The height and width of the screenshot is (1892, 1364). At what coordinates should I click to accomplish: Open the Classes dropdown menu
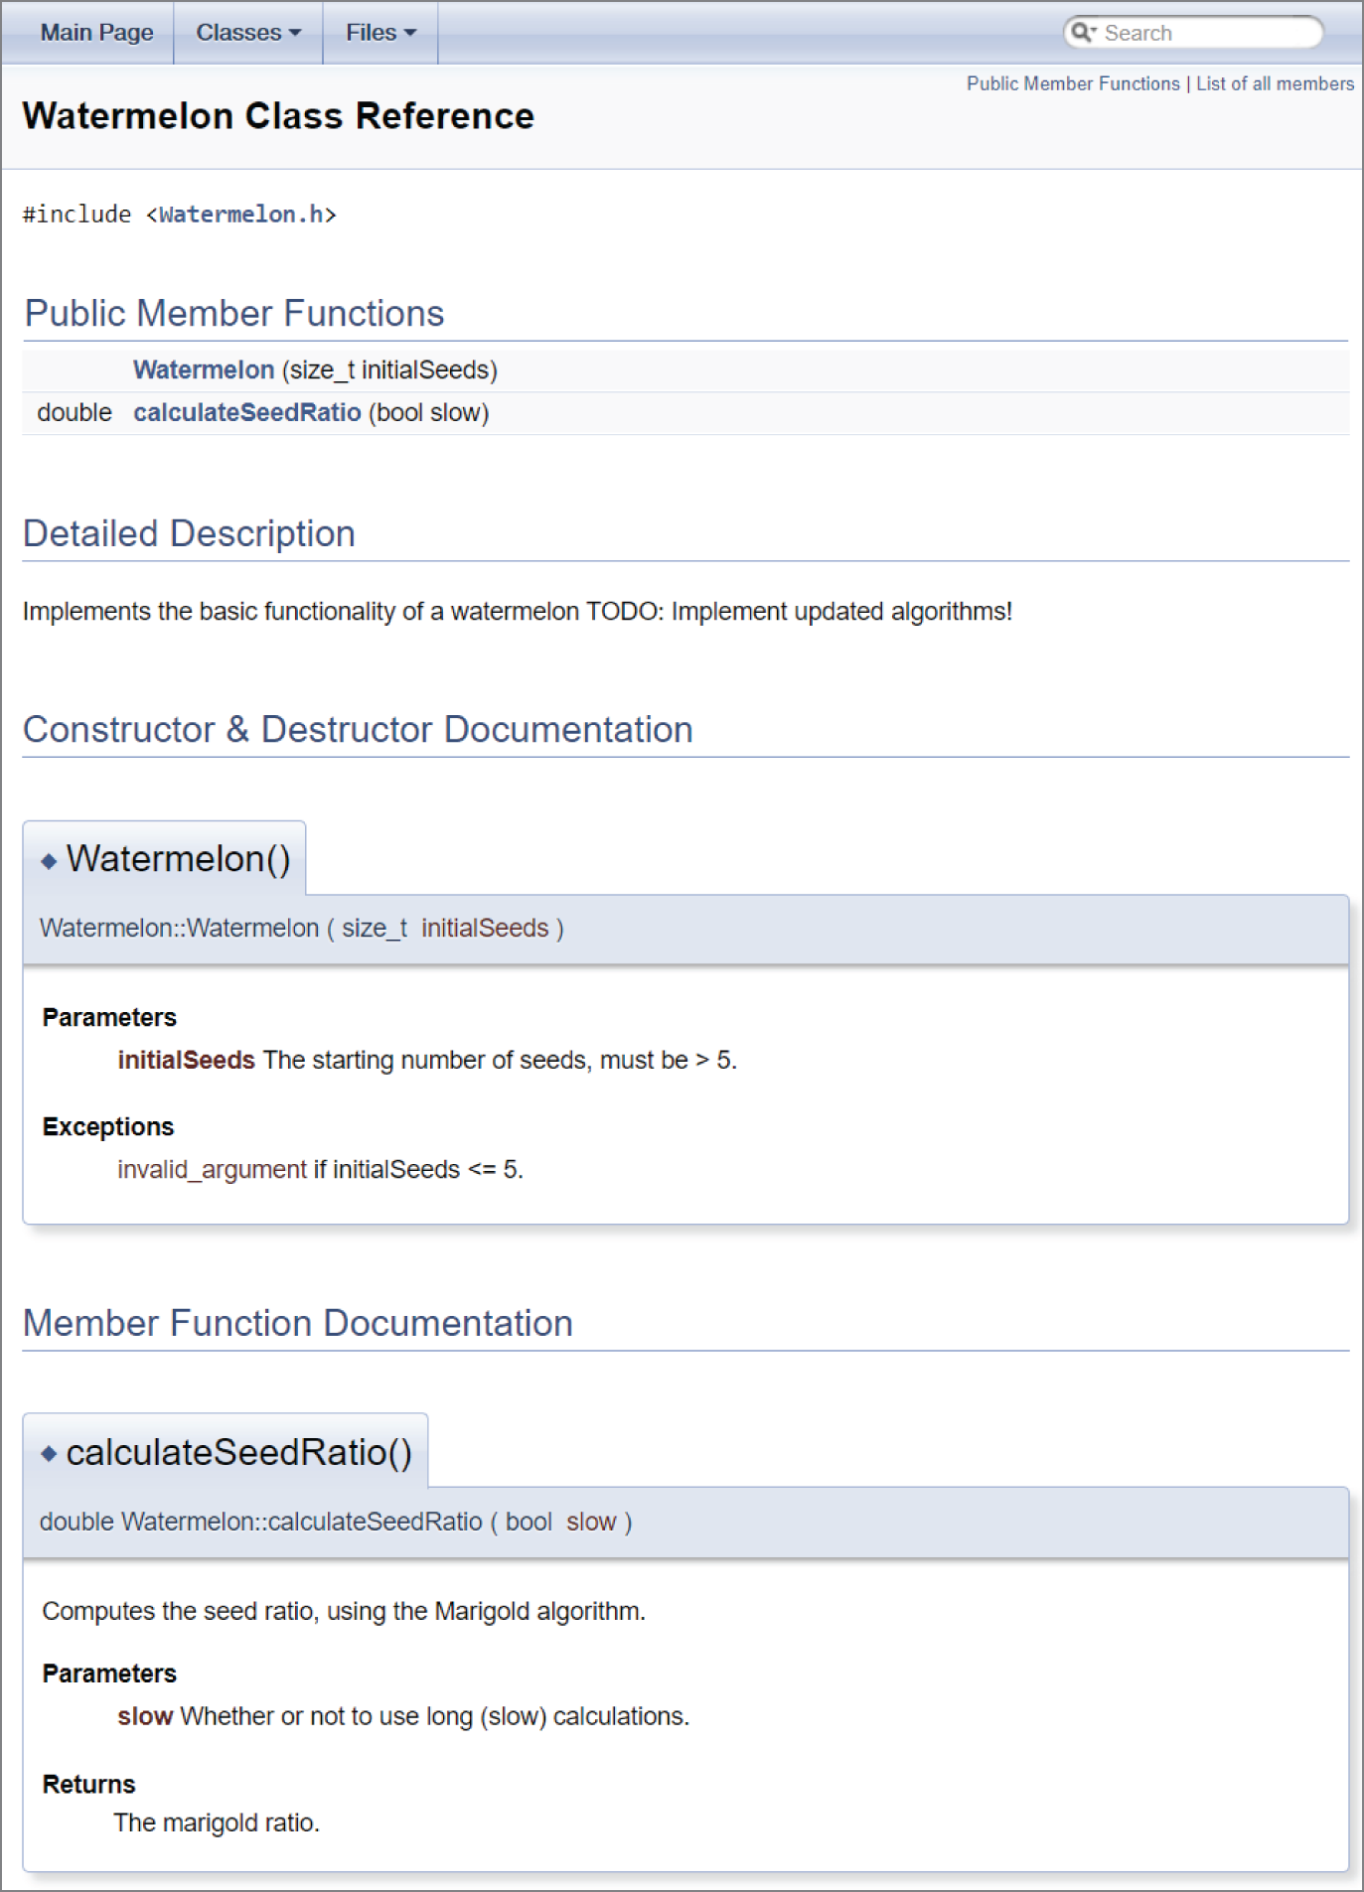[247, 33]
